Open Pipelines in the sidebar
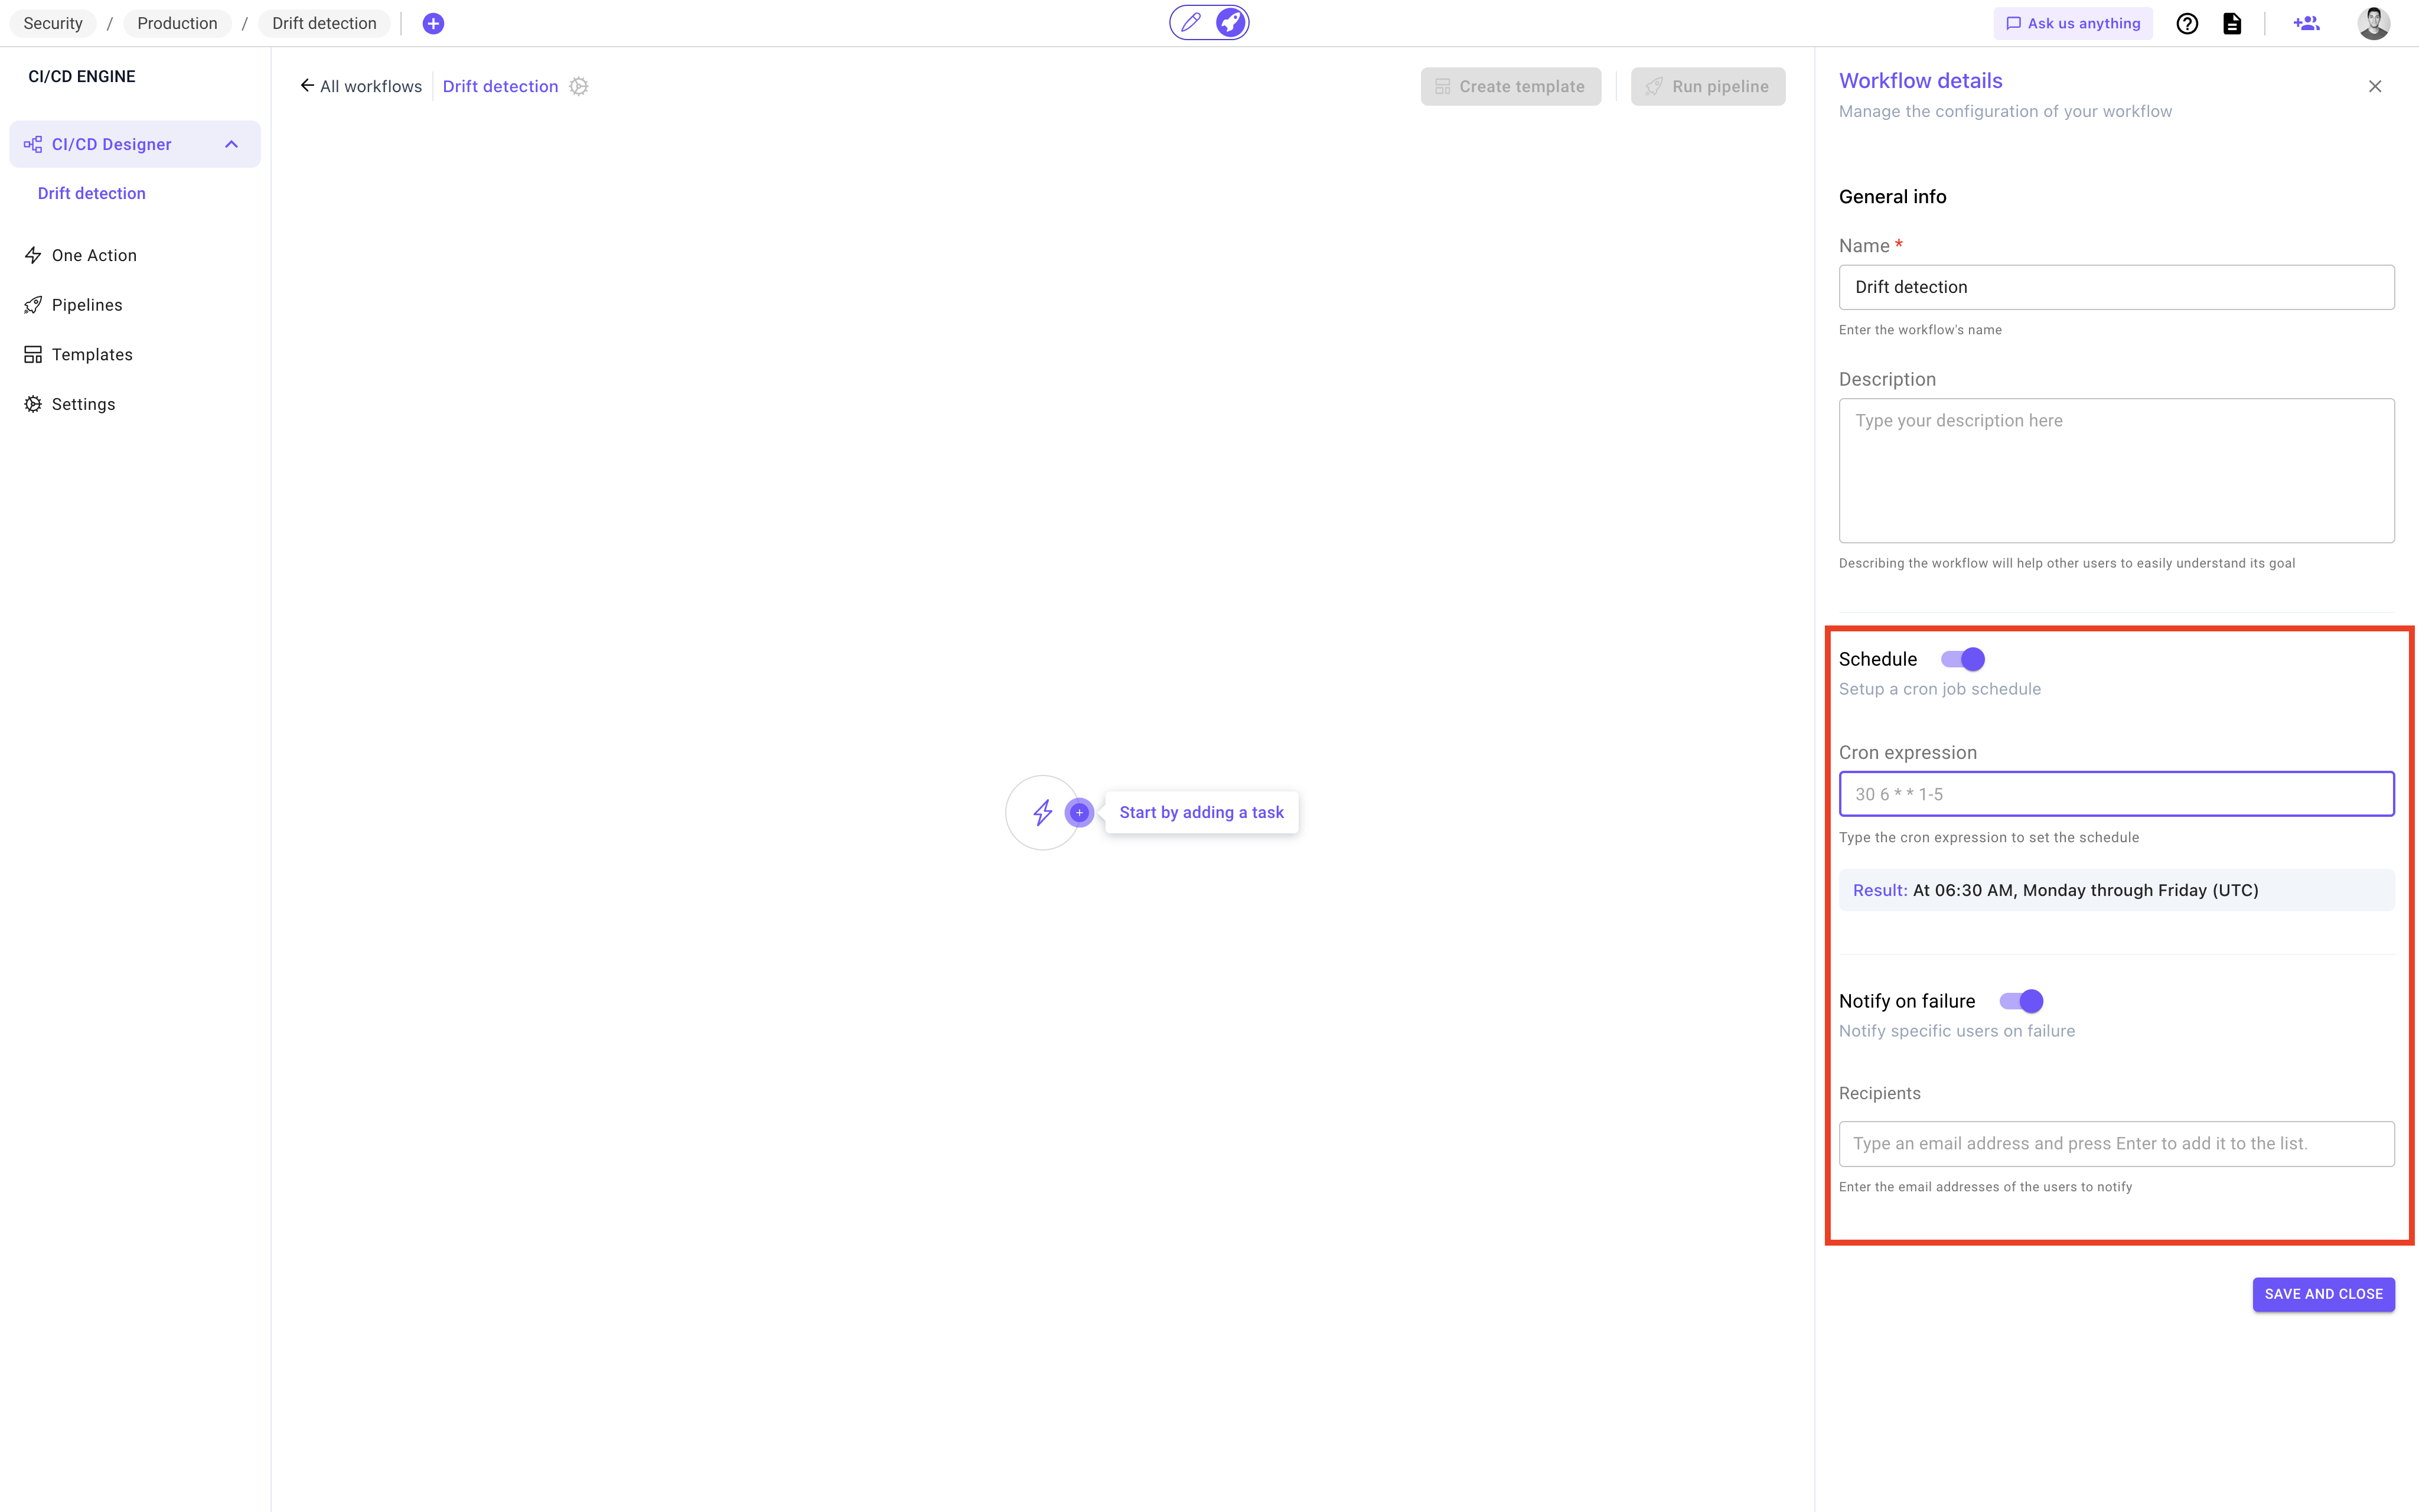The image size is (2419, 1512). click(87, 305)
